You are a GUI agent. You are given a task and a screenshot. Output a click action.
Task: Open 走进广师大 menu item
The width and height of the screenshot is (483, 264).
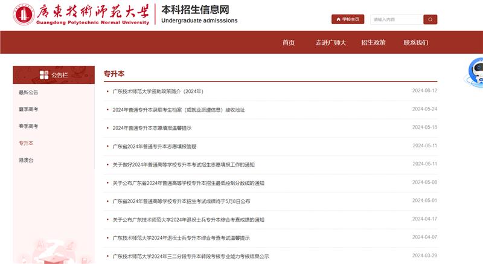(331, 42)
